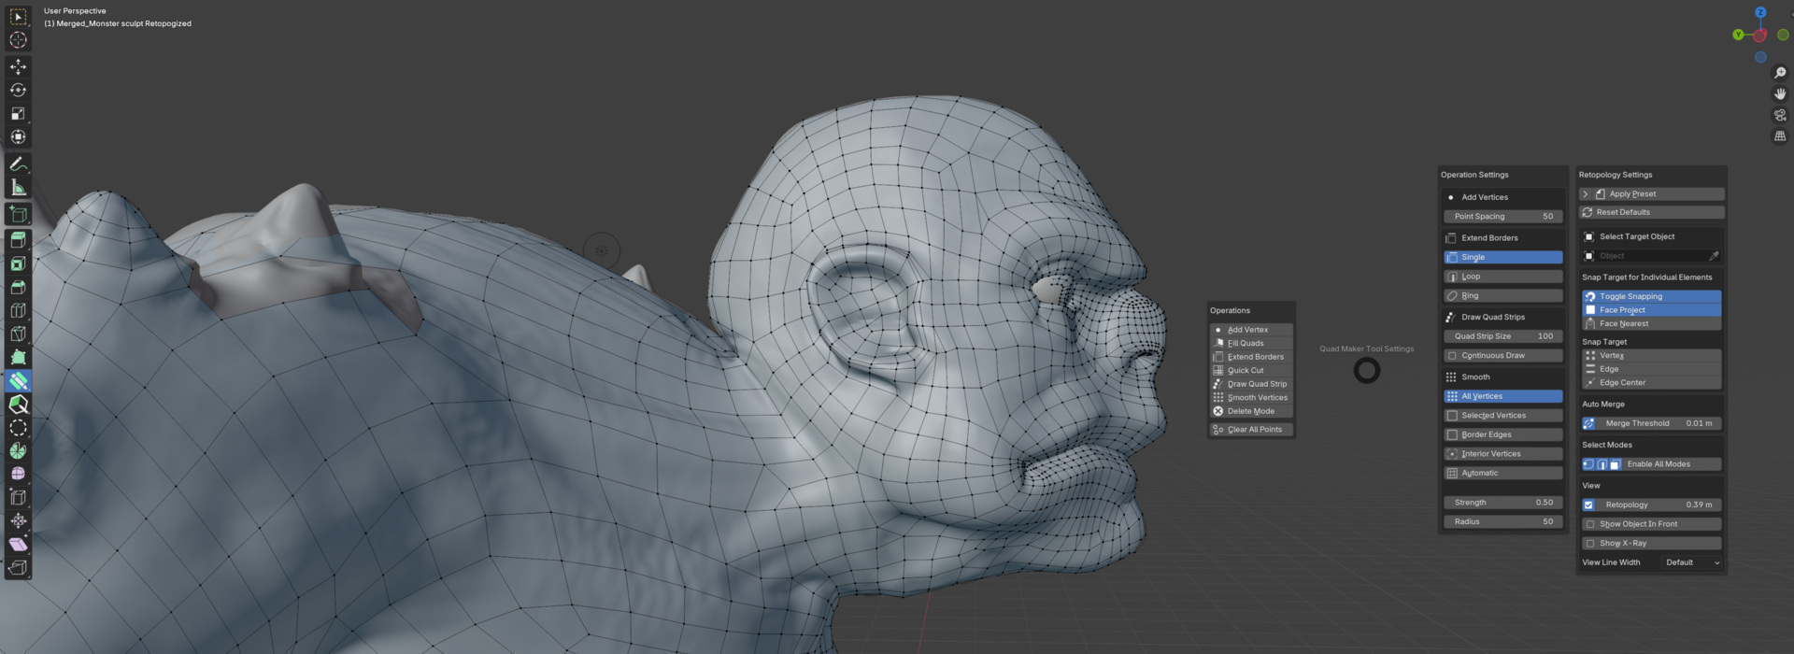
Task: Enable Show X-Ray checkbox
Action: 1590,544
